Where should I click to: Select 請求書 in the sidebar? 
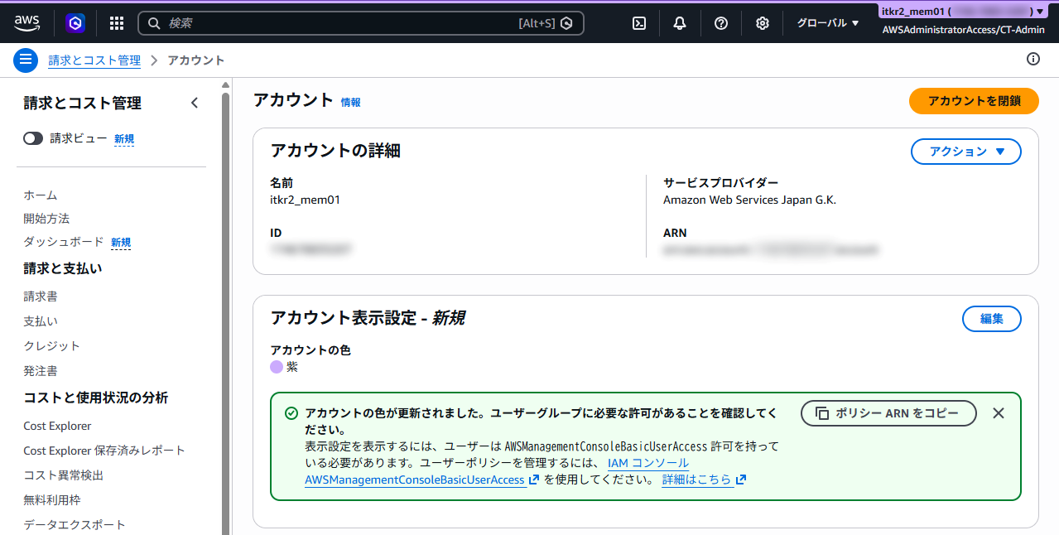(x=41, y=296)
